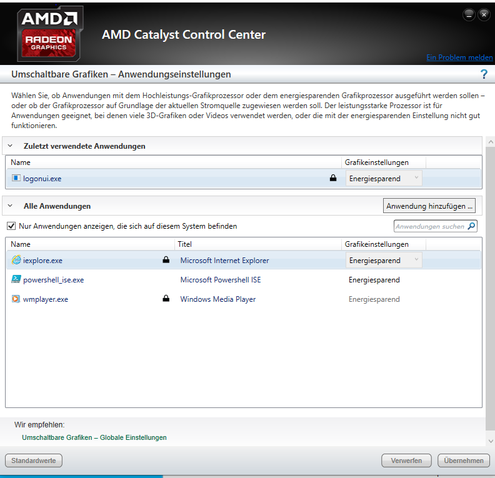Click the Windows Media Player icon beside wmplayer.exe
The width and height of the screenshot is (495, 478).
(x=16, y=299)
